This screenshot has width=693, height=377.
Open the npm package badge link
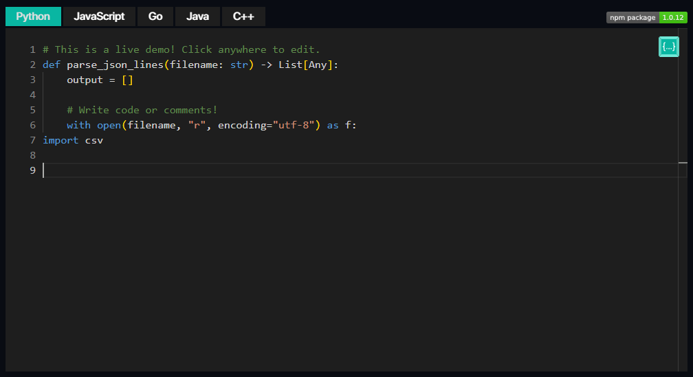click(632, 18)
